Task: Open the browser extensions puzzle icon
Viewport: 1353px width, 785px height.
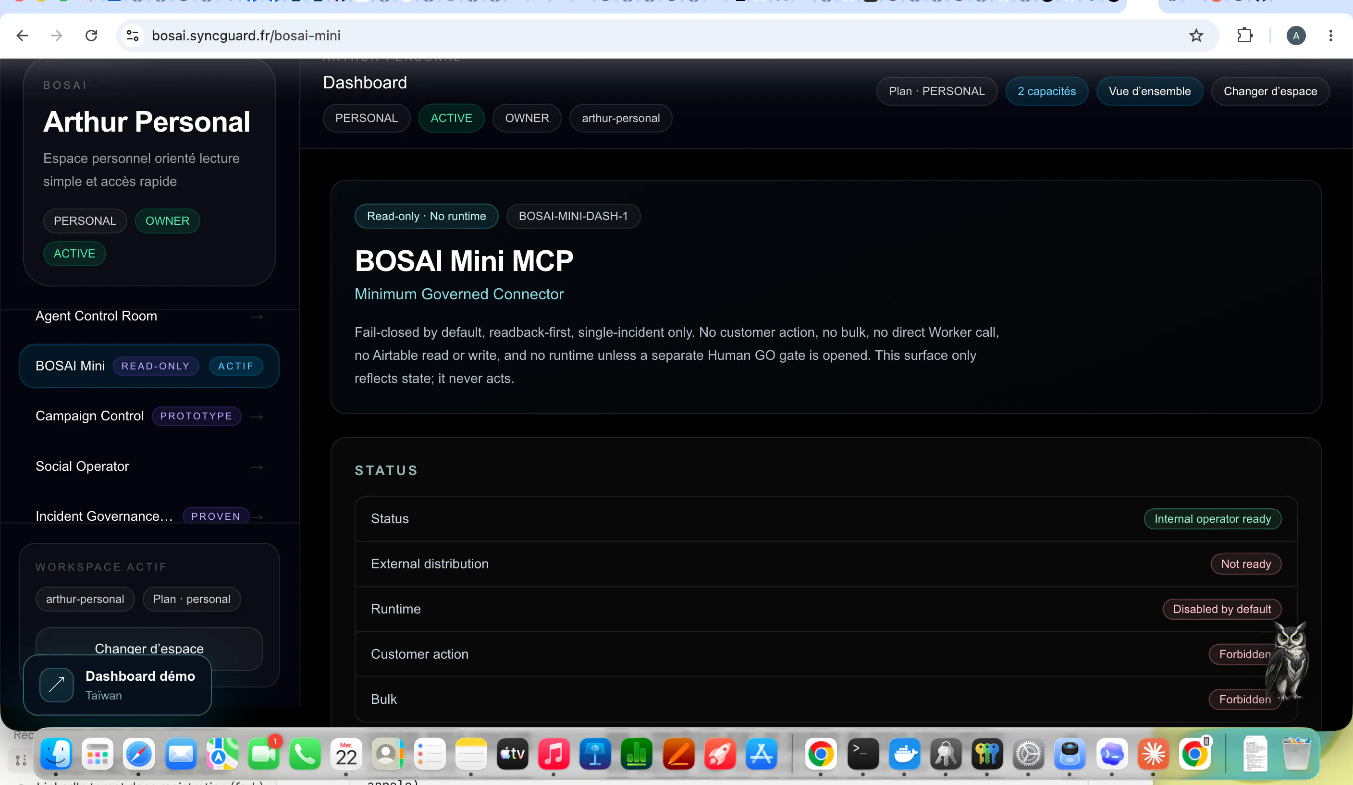Action: 1244,36
